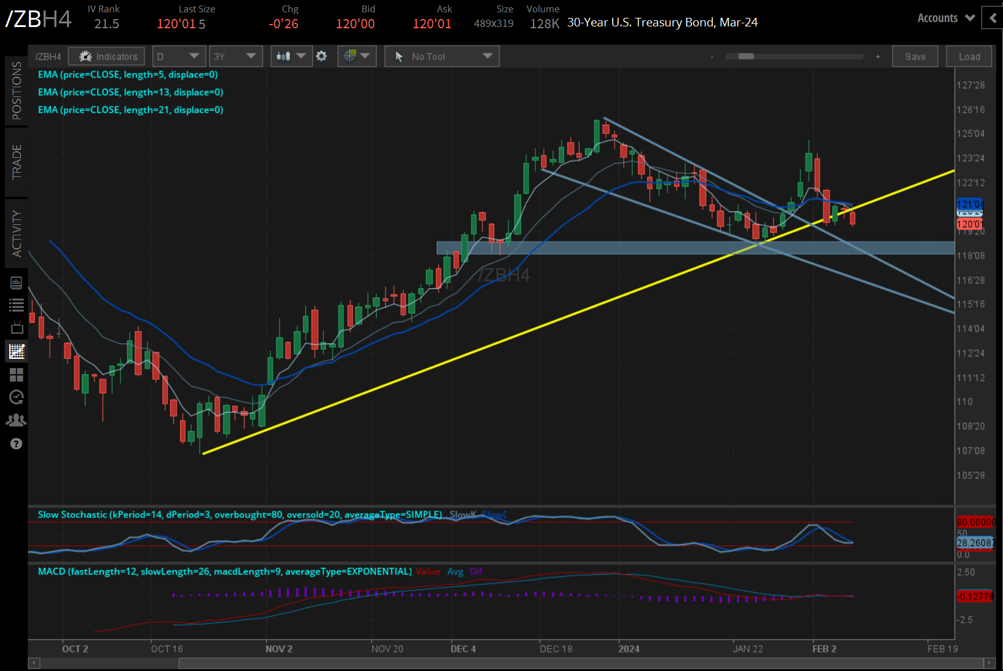Open the history clock icon in sidebar
This screenshot has height=671, width=1003.
(17, 397)
